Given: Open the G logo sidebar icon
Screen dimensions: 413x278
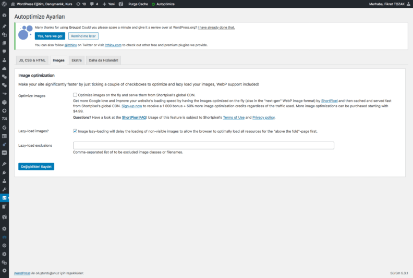Looking at the screenshot, I should 4,128.
